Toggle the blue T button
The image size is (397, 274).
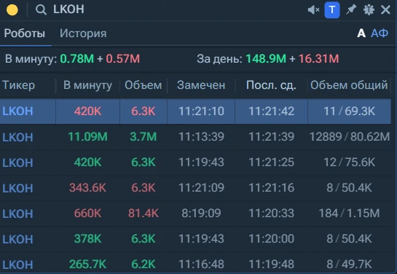tap(332, 10)
